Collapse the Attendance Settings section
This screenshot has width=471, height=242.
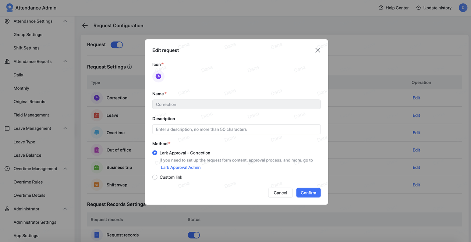click(x=65, y=21)
